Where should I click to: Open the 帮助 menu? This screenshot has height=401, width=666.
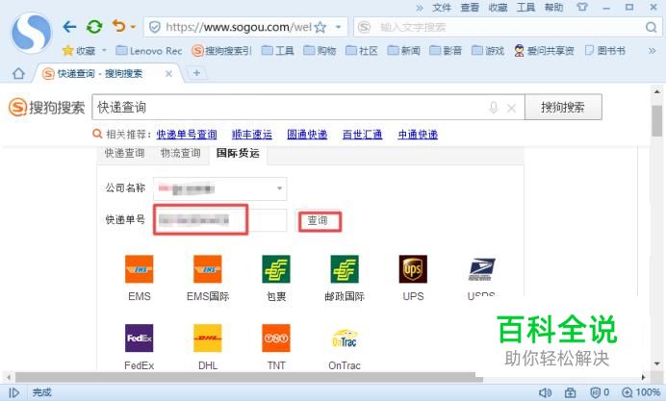[553, 8]
